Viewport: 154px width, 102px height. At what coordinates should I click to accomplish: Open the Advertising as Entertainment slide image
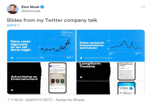(41, 78)
